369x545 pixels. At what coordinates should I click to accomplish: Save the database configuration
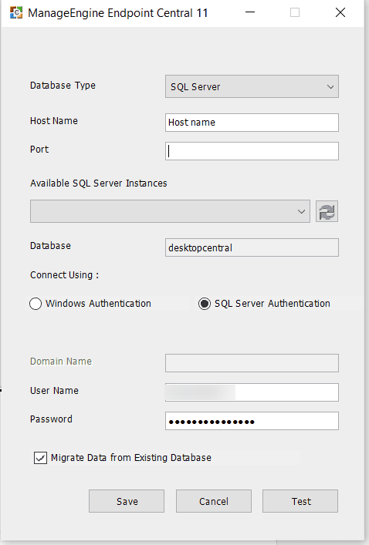127,501
